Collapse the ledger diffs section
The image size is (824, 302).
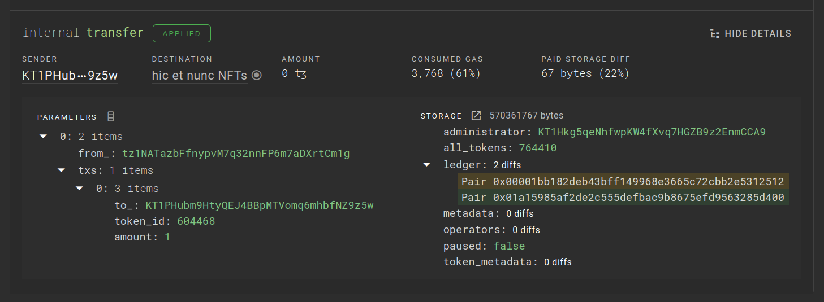pos(426,165)
